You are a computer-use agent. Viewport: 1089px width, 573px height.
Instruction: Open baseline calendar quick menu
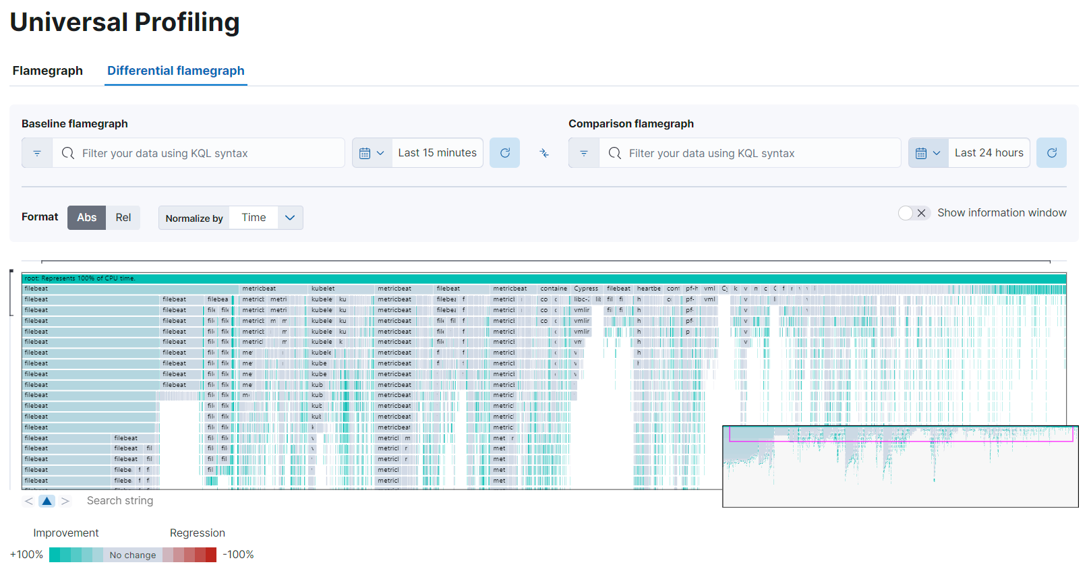pyautogui.click(x=372, y=153)
